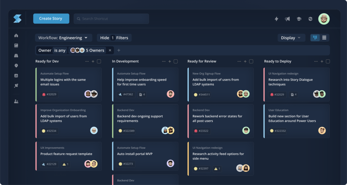The image size is (347, 185).
Task: Open Ready to Deploy column options menu
Action: point(316,61)
